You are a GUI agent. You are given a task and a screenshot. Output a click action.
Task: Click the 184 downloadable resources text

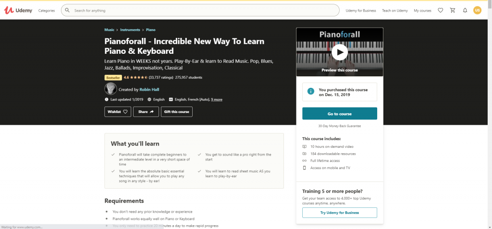point(333,154)
